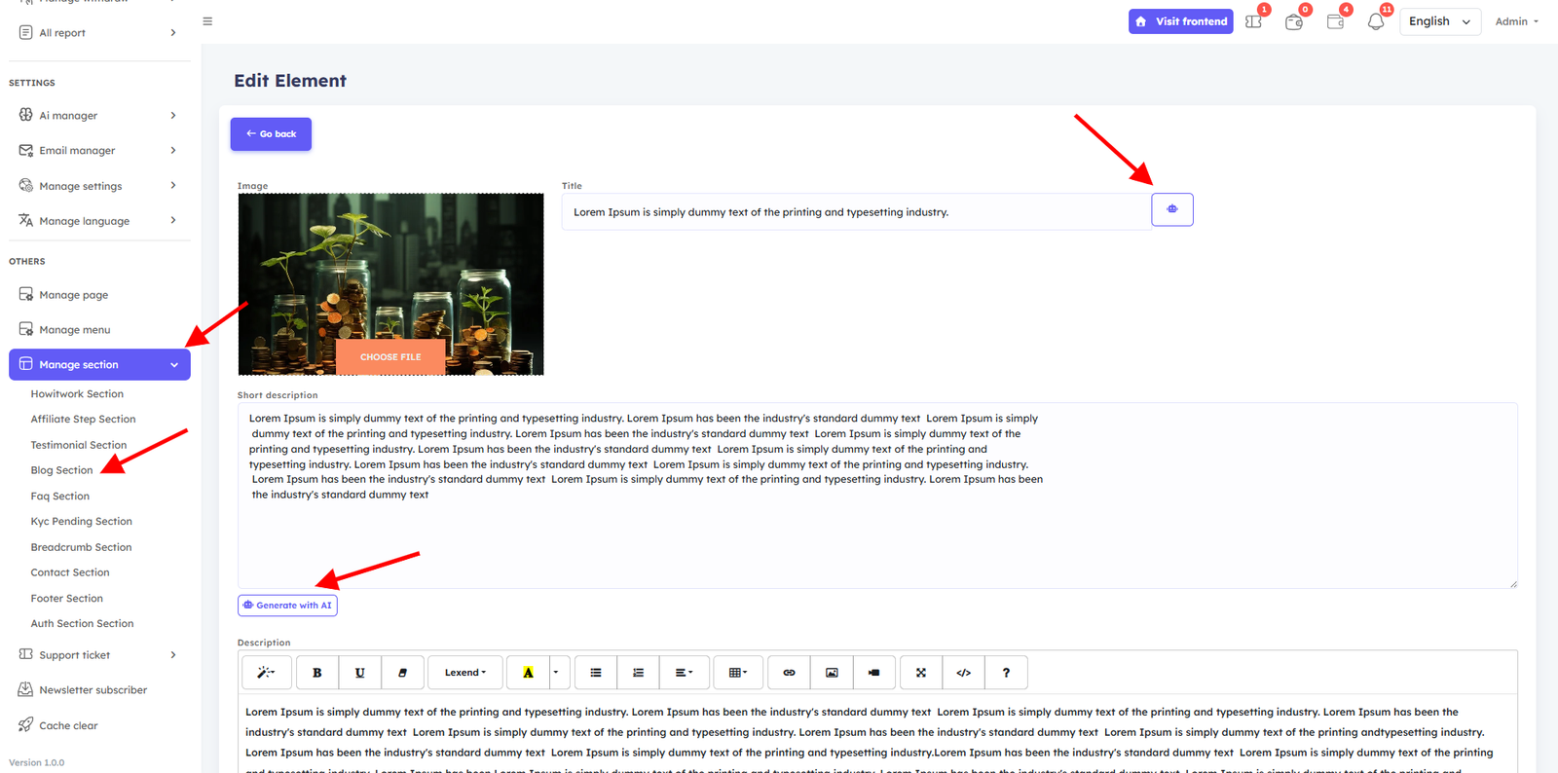Insert a picture using editor toolbar icon
This screenshot has width=1558, height=773.
point(832,673)
